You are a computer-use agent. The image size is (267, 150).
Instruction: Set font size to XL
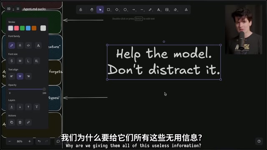coord(37,61)
